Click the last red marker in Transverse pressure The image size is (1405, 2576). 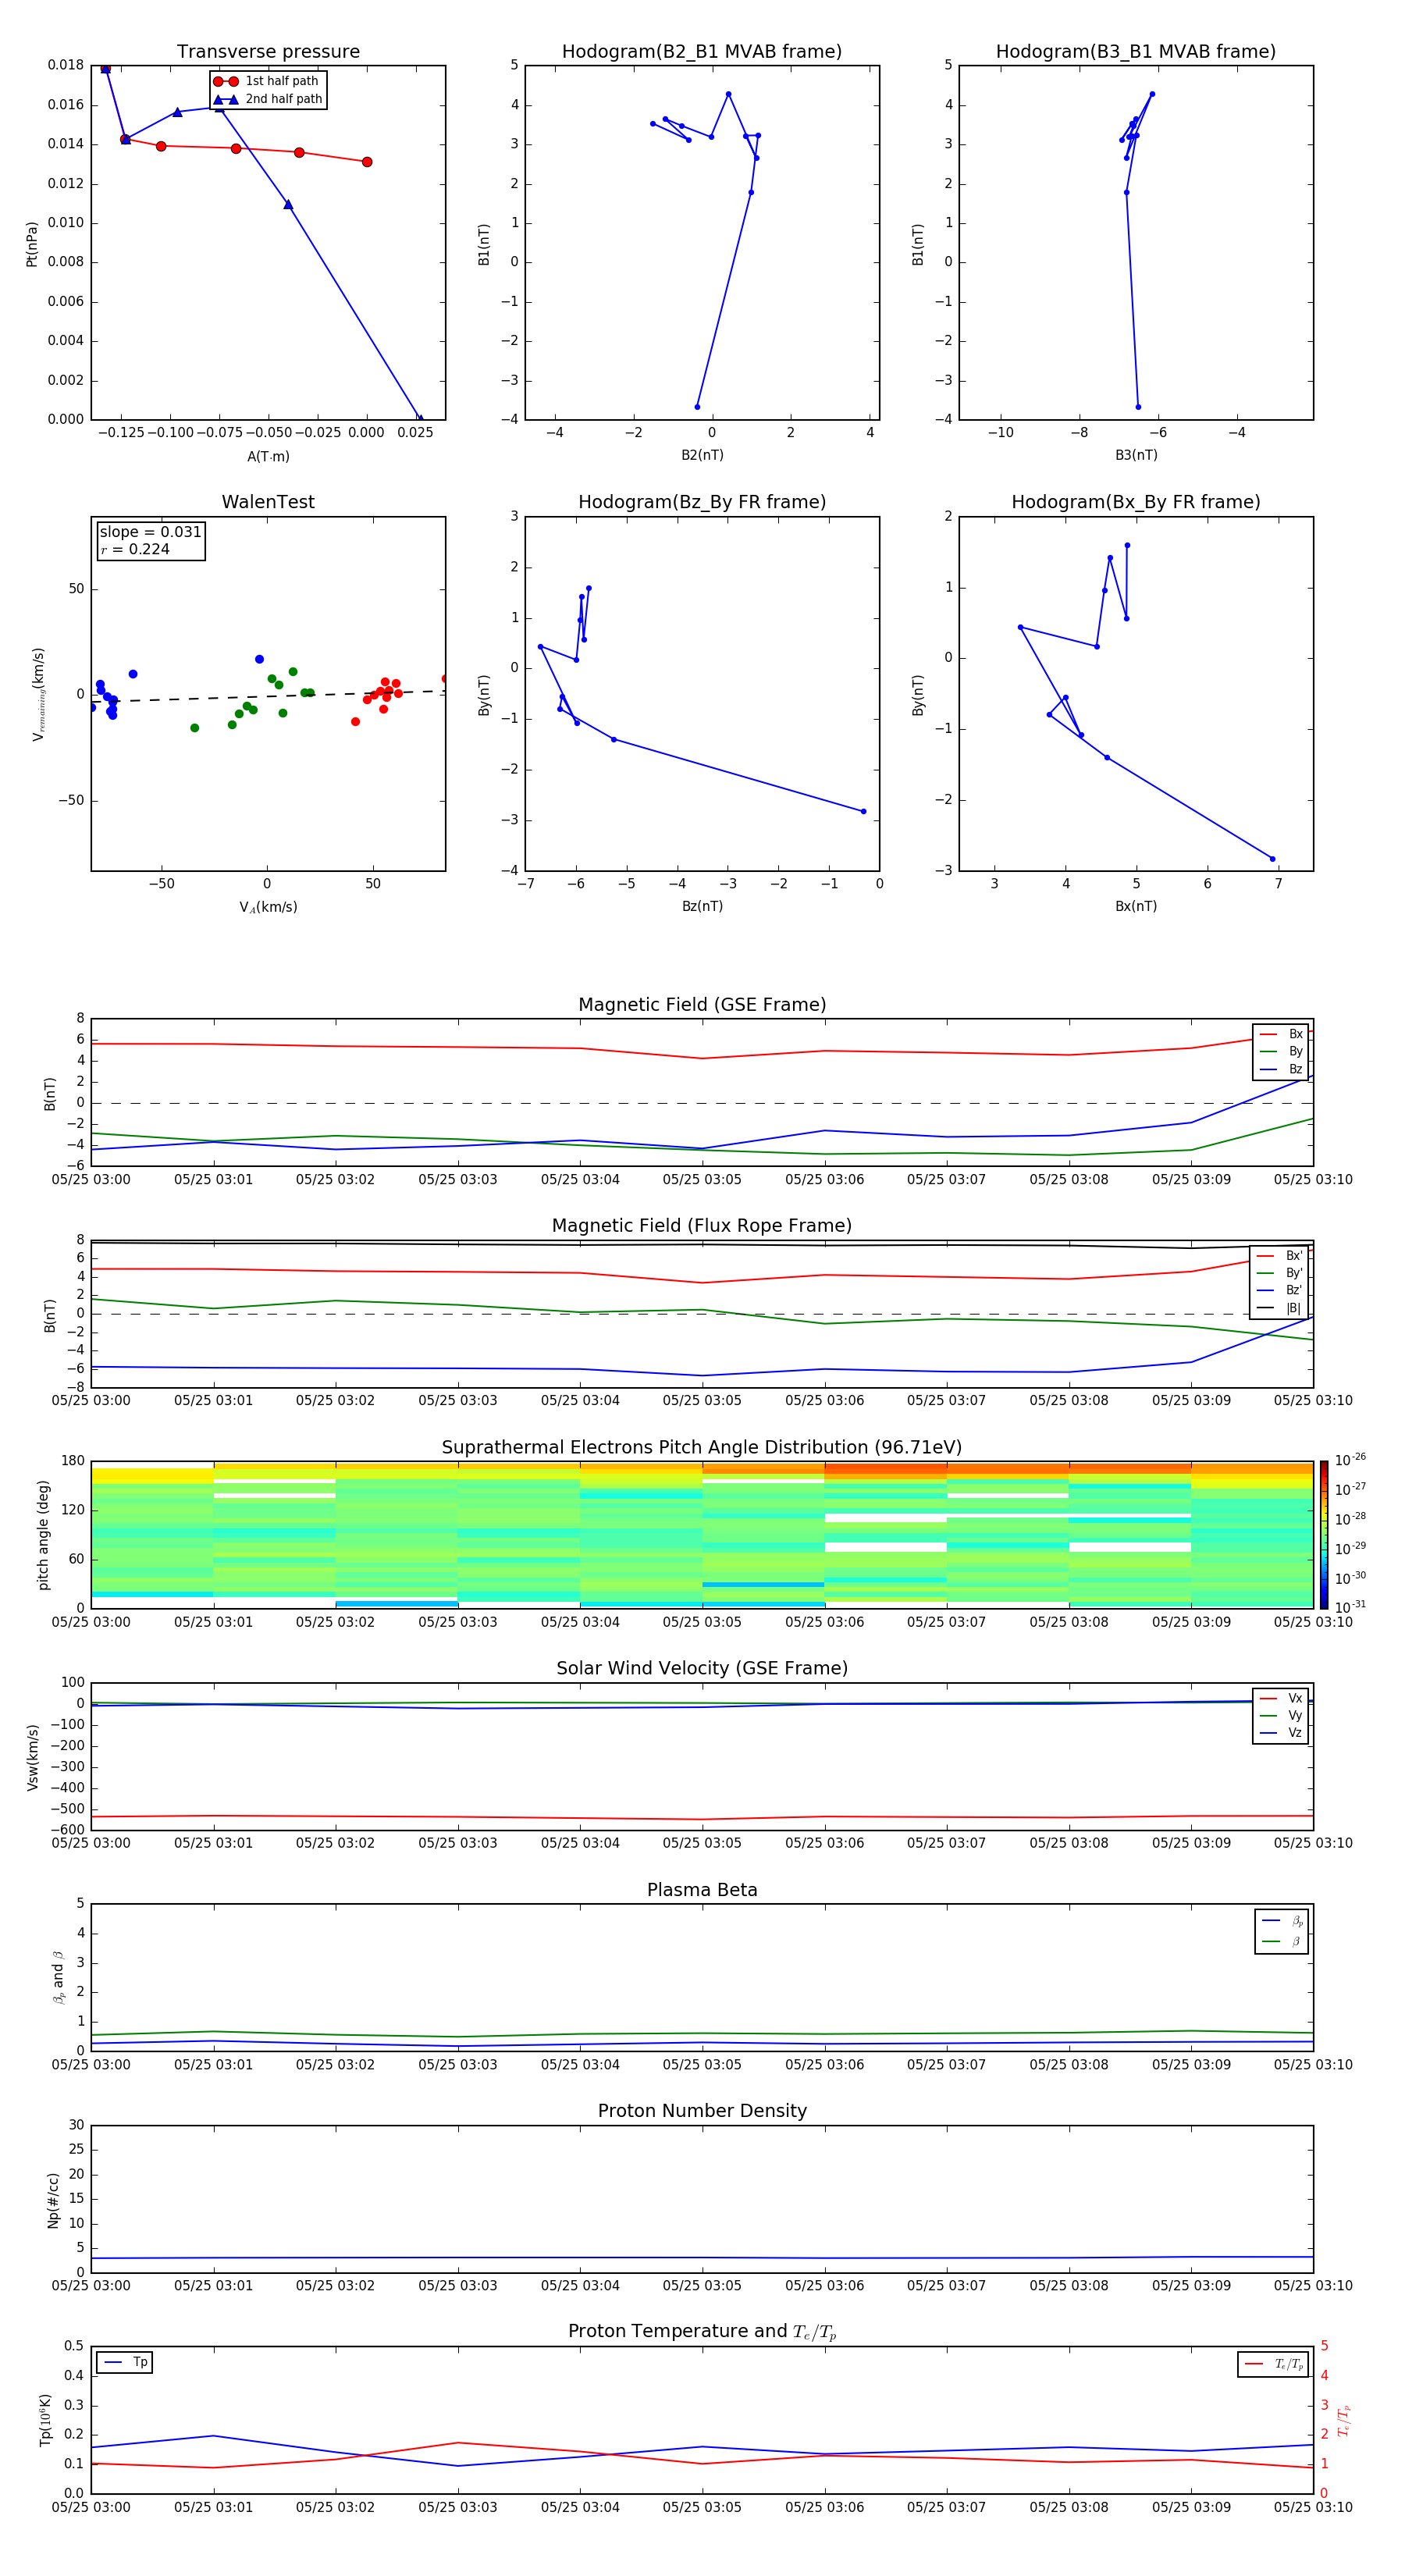coord(367,162)
